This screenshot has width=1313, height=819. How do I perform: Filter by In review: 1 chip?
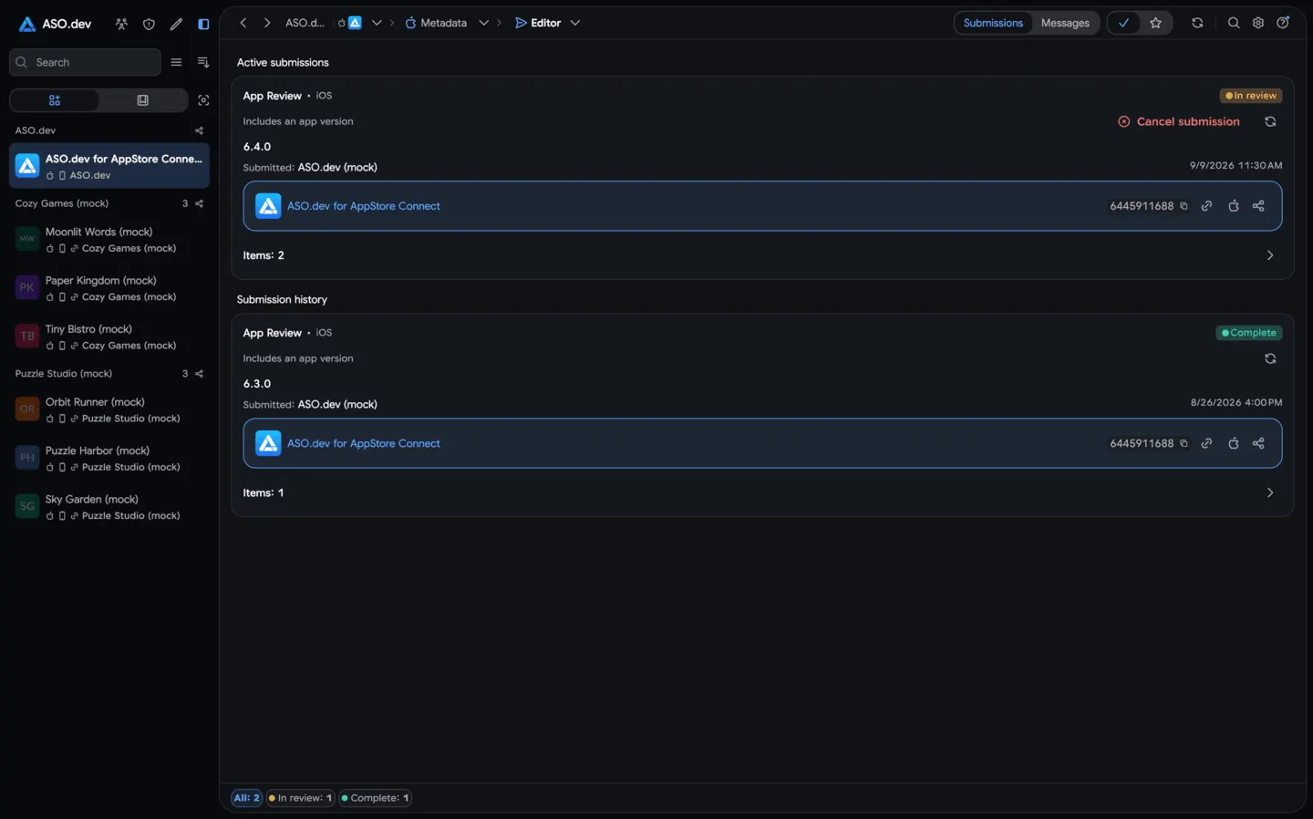click(x=300, y=798)
